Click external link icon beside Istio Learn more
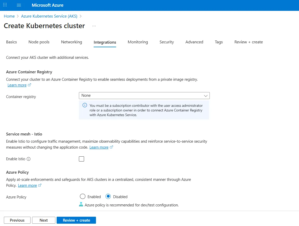The width and height of the screenshot is (299, 226). [111, 147]
